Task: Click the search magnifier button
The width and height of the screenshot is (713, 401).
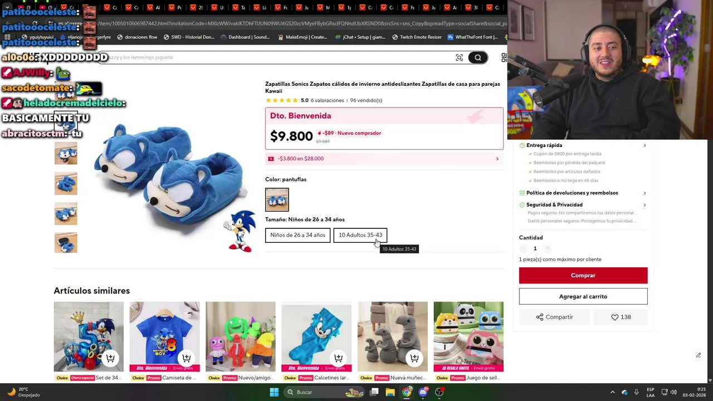Action: tap(477, 57)
